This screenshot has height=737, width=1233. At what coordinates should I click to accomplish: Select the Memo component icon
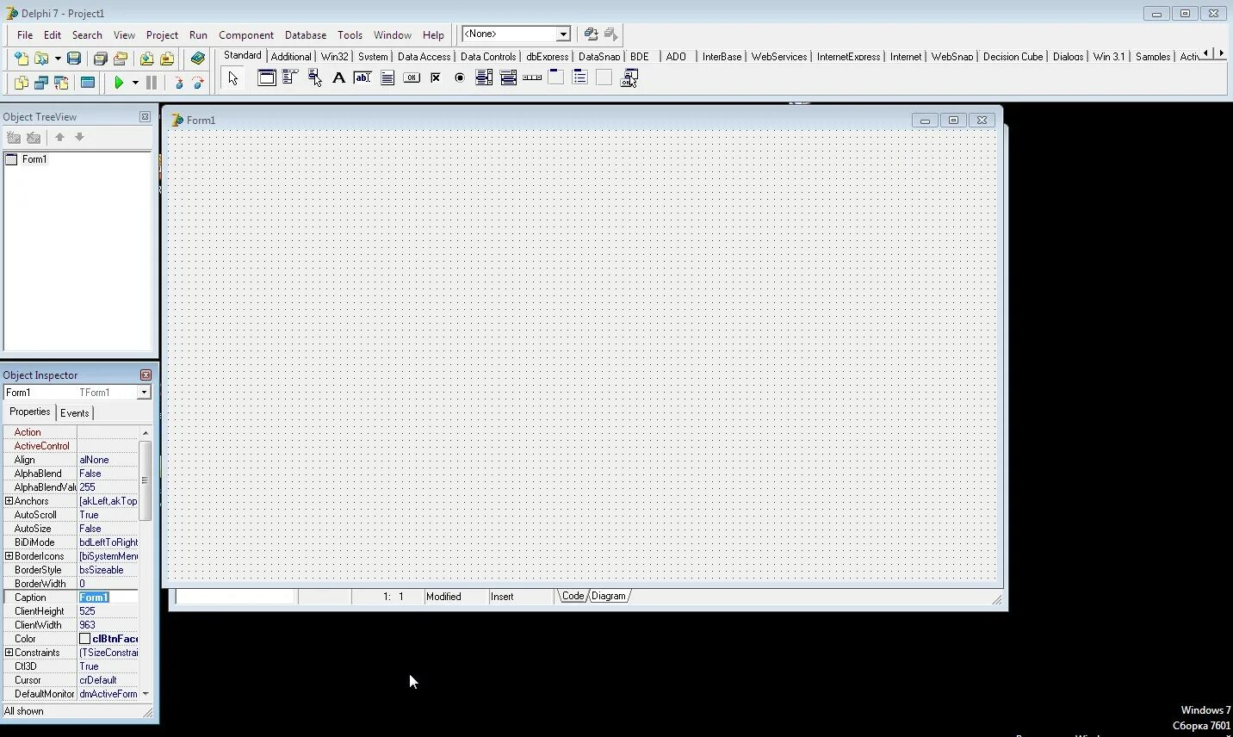pos(387,77)
